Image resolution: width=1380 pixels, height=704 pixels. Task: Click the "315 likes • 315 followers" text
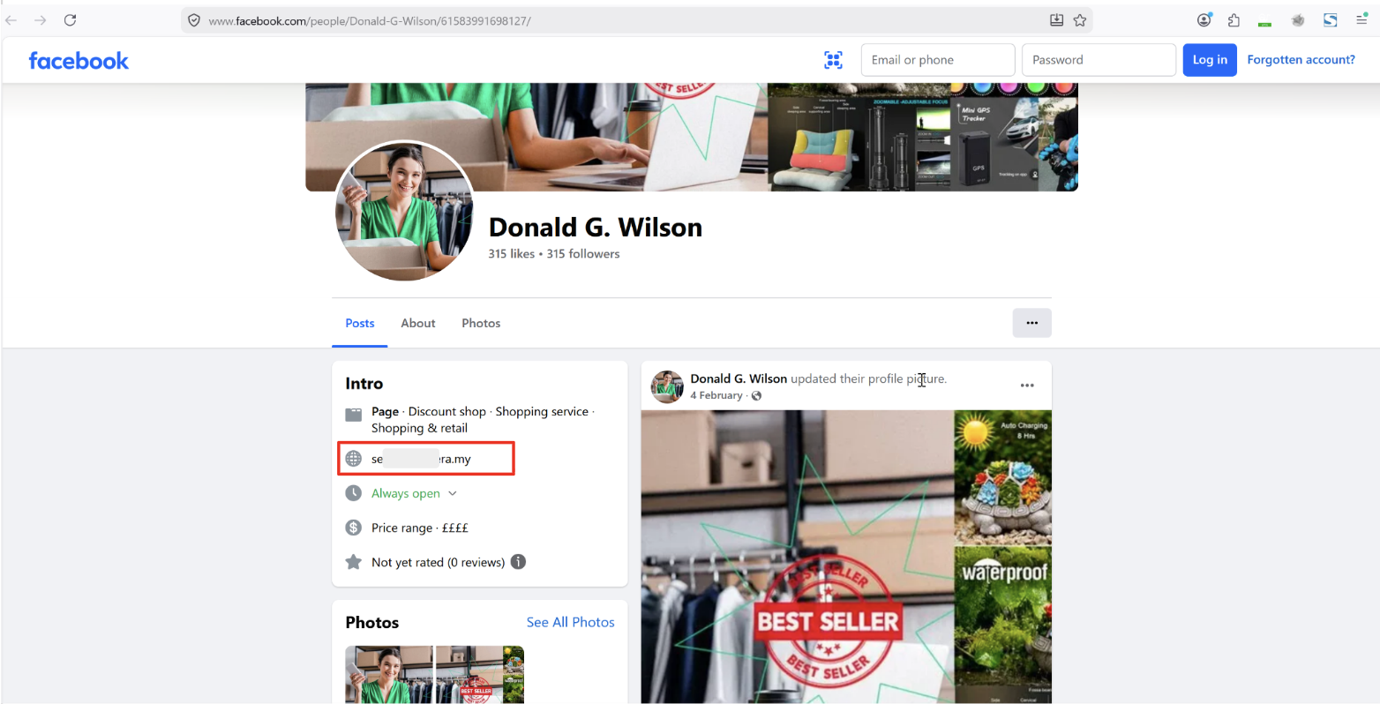coord(554,253)
